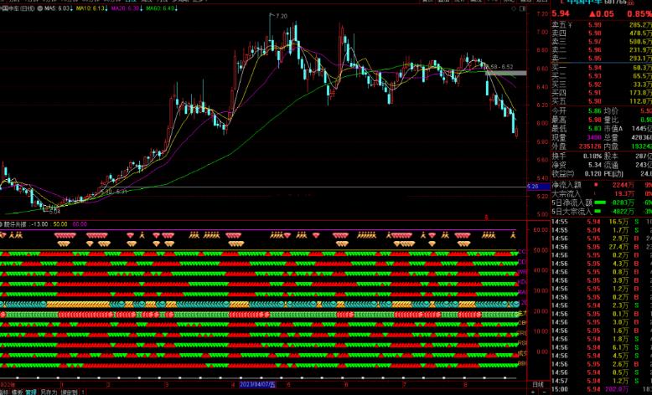This screenshot has width=652, height=395.
Task: Select the 15:00 closing tick 202.0万
Action: [602, 389]
